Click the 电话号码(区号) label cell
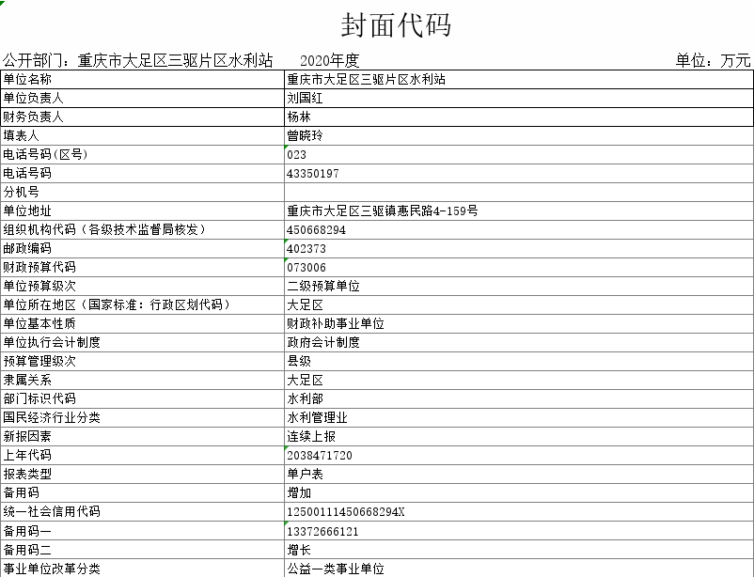 click(143, 154)
